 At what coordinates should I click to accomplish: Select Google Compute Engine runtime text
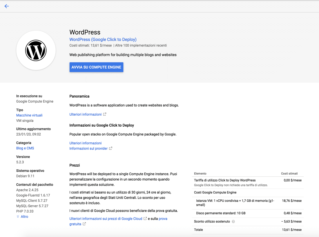click(35, 101)
